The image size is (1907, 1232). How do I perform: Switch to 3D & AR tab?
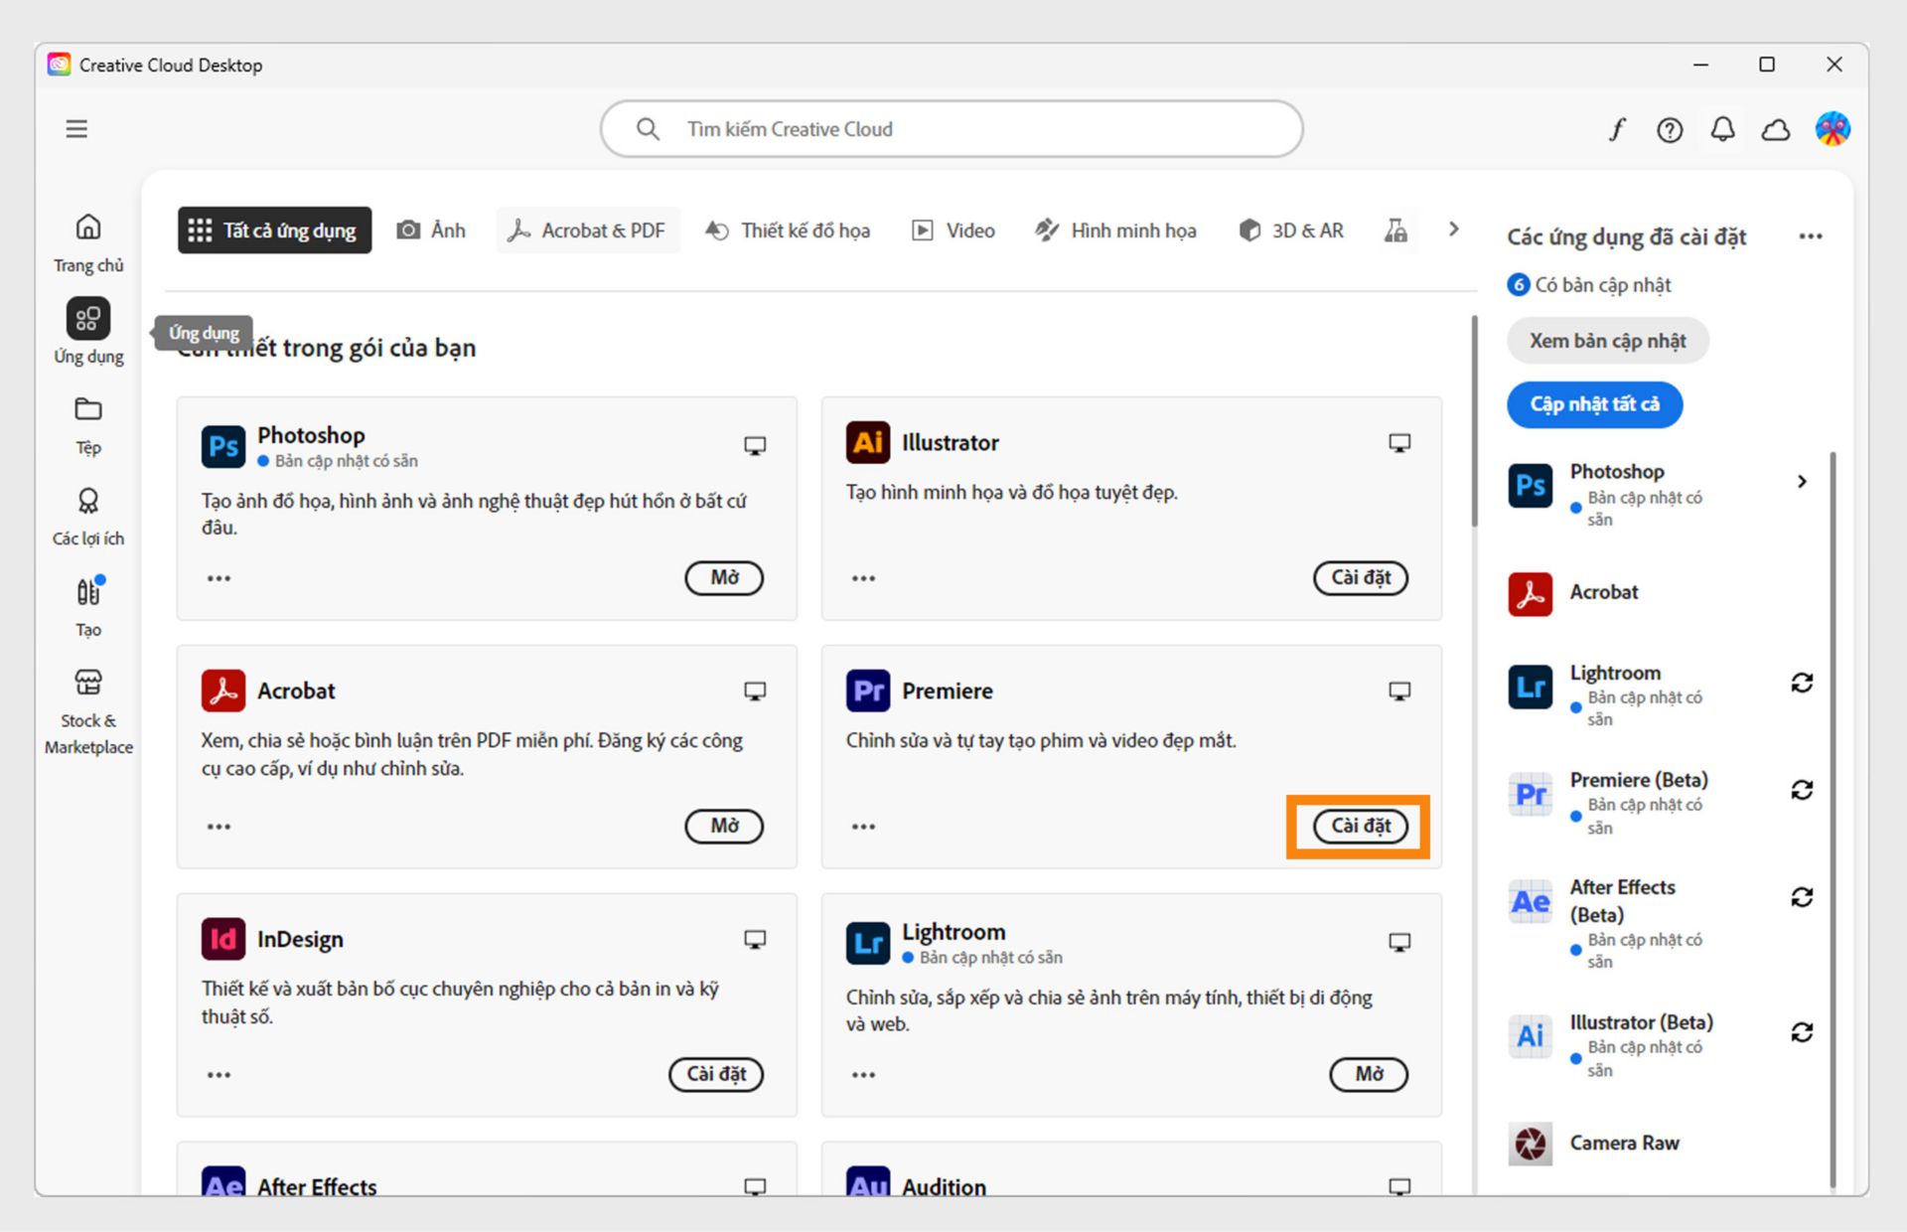(1291, 231)
